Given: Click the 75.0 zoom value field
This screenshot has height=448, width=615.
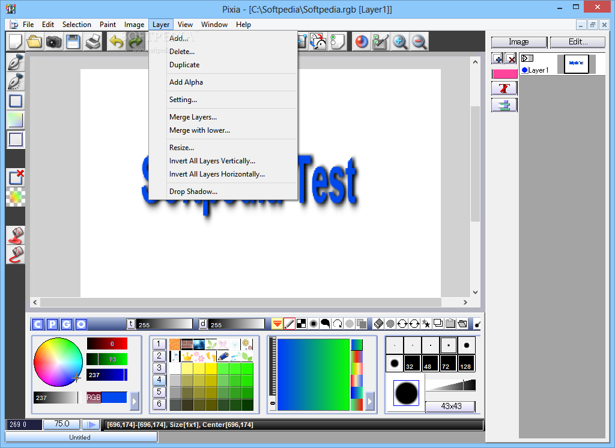Looking at the screenshot, I should pos(62,424).
